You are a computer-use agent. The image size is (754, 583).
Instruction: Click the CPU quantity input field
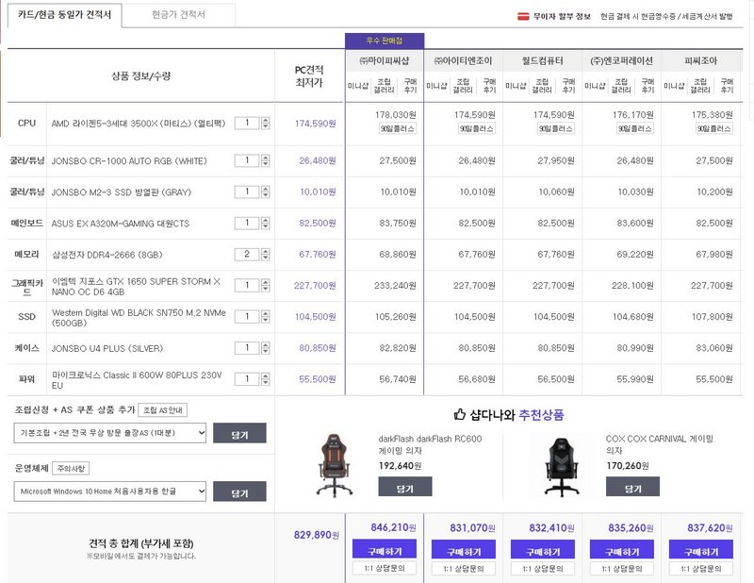247,124
